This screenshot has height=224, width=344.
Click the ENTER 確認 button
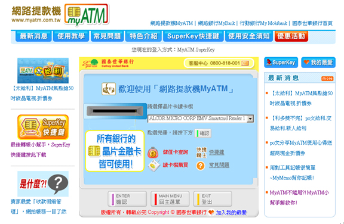coord(127,199)
